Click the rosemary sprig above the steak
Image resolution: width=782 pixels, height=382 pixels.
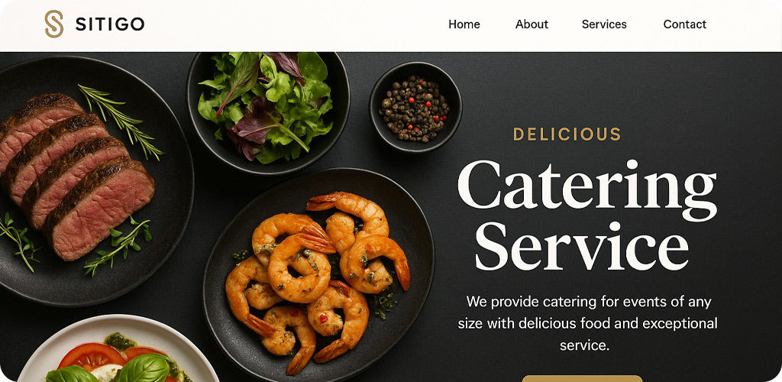pyautogui.click(x=121, y=121)
